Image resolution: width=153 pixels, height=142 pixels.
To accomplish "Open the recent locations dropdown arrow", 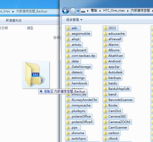I will (x=78, y=11).
